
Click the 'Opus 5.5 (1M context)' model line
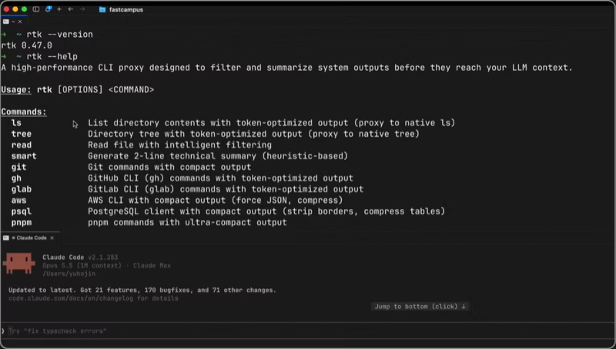[x=106, y=265]
